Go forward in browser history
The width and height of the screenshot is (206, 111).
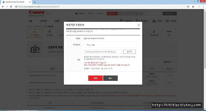point(7,7)
